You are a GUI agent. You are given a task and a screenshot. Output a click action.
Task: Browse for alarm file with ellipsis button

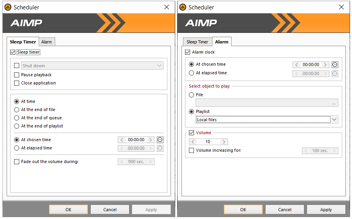pyautogui.click(x=334, y=103)
